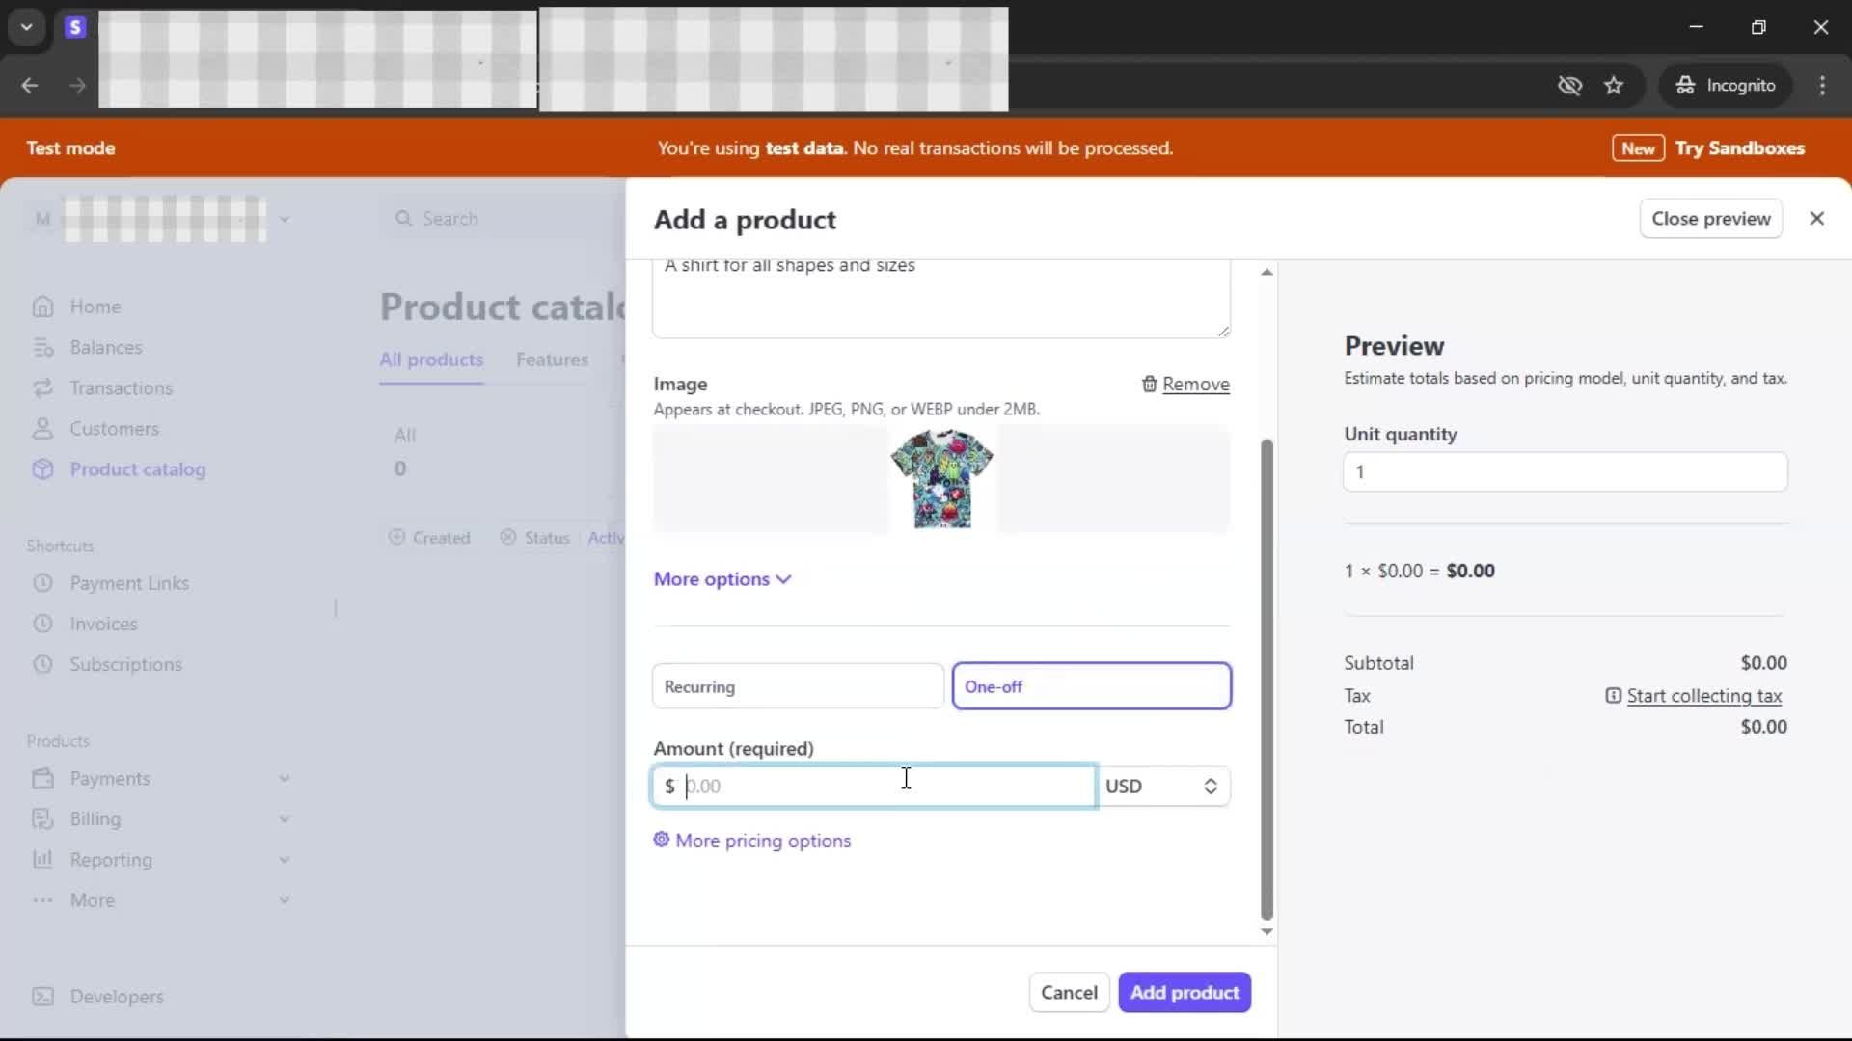Image resolution: width=1852 pixels, height=1041 pixels.
Task: Close the Add a product panel
Action: pyautogui.click(x=1816, y=219)
